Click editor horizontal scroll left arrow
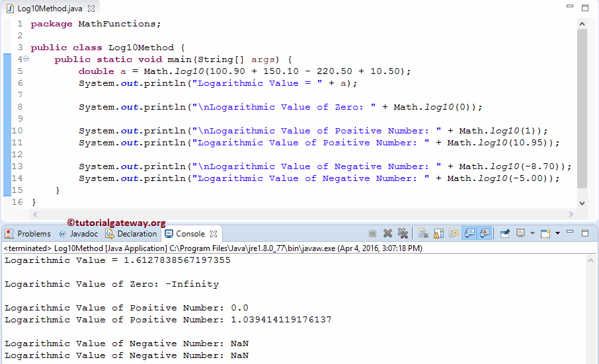 click(35, 215)
